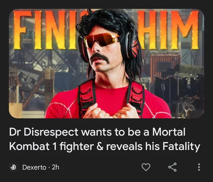This screenshot has width=213, height=182.
Task: Click the mustache on thumbnail face
Action: 100,57
